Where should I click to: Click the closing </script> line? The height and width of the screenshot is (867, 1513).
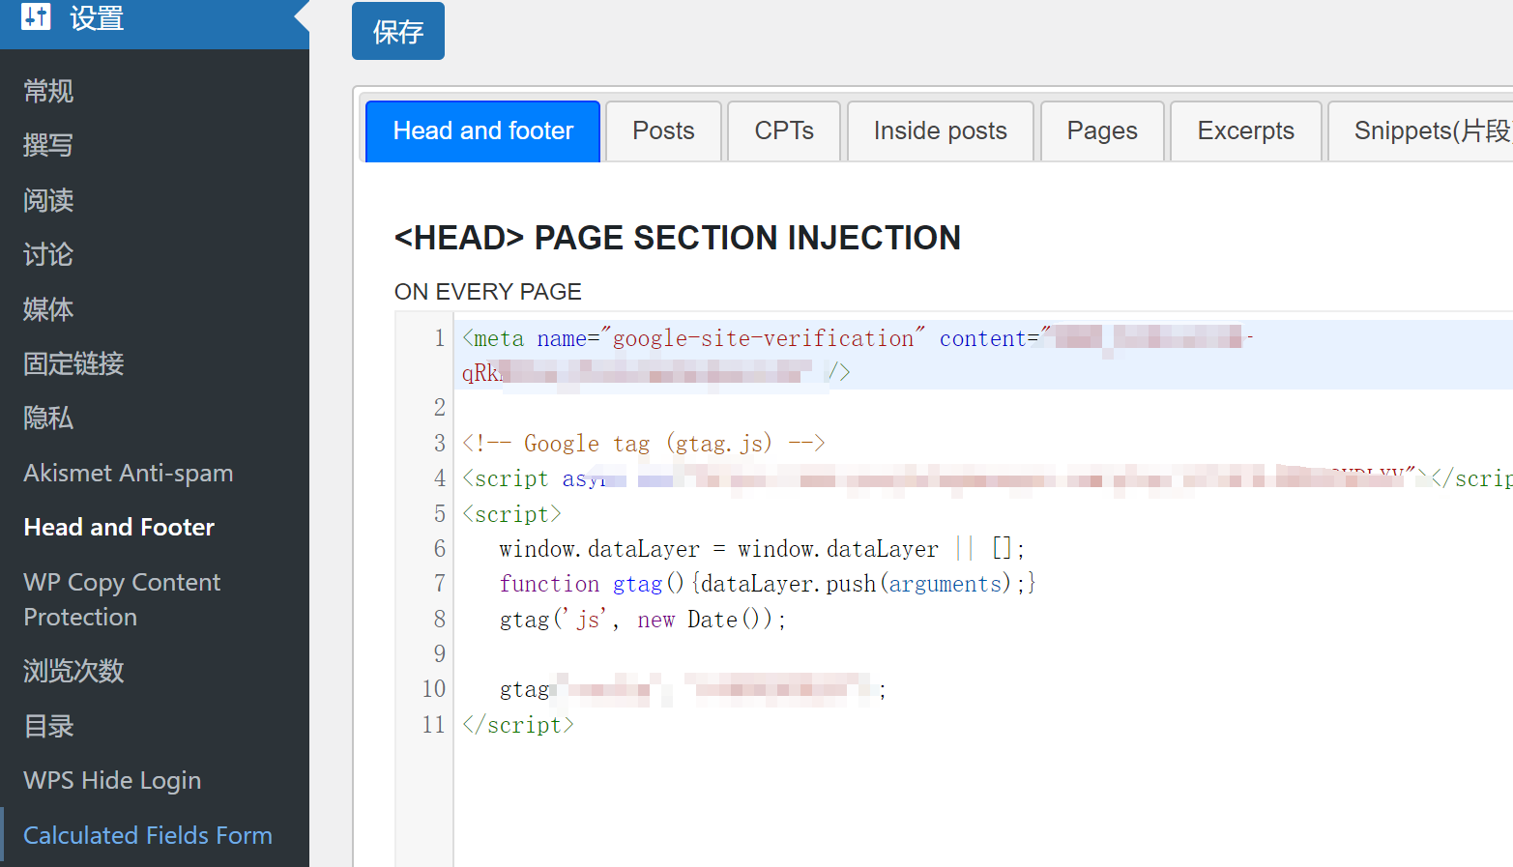(x=518, y=725)
